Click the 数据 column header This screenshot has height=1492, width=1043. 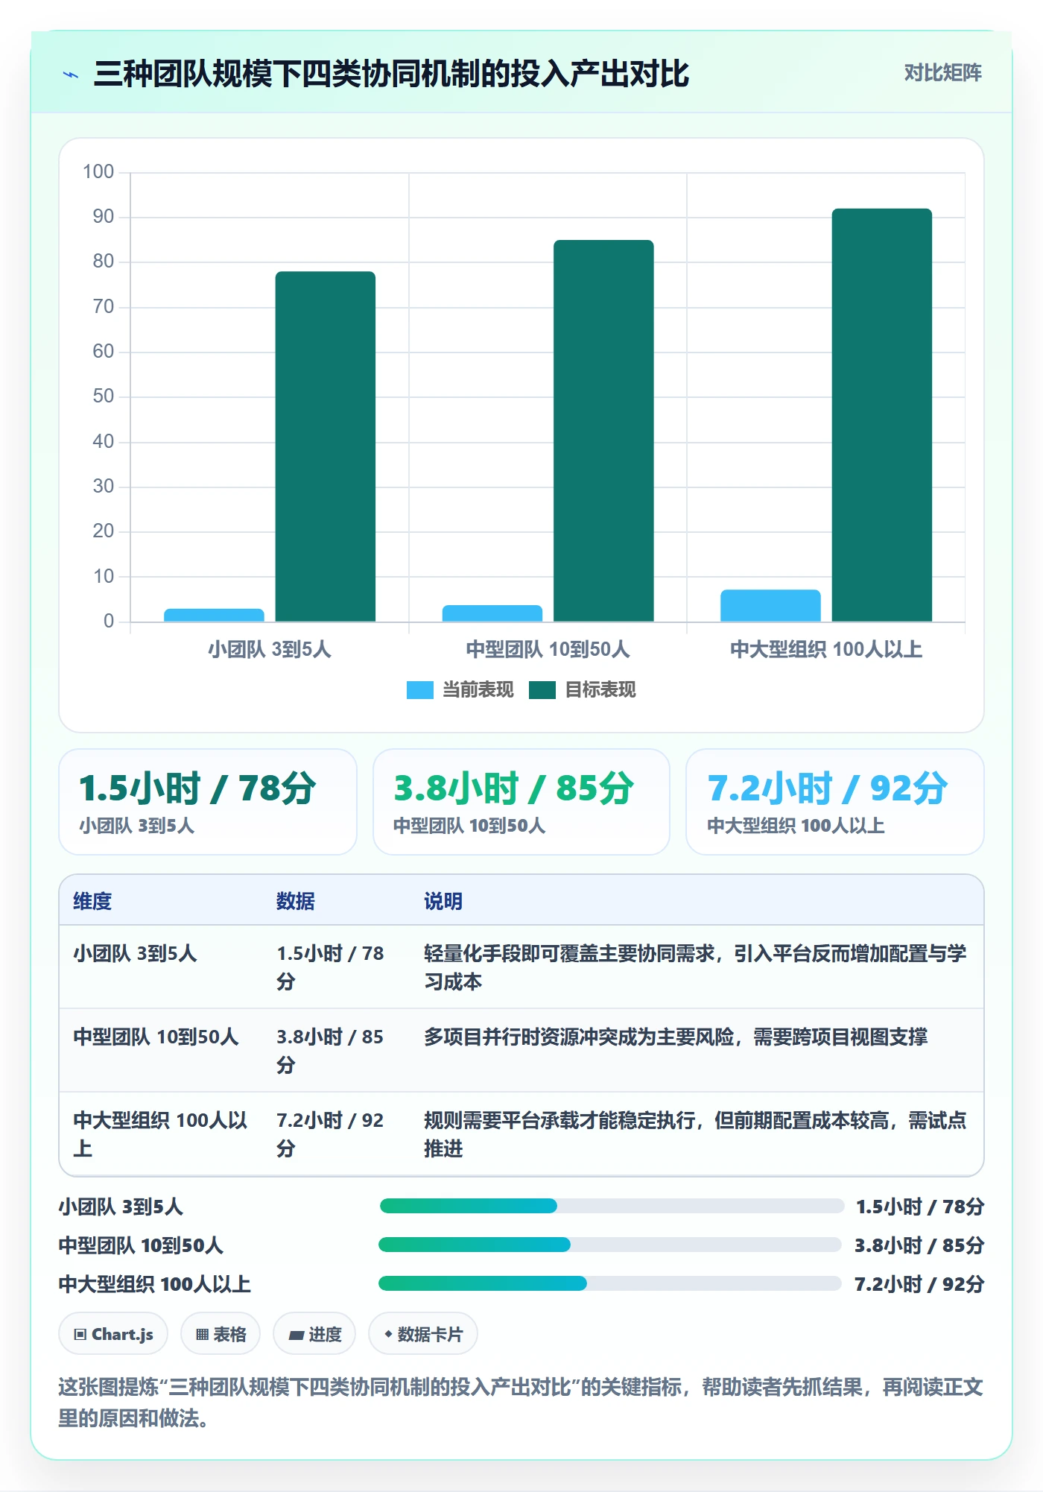295,901
